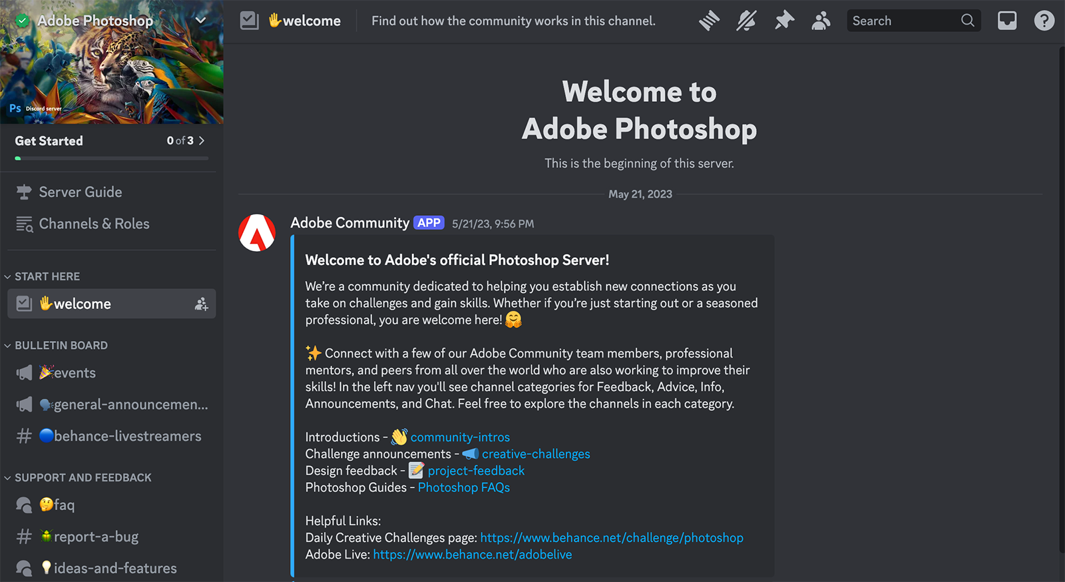Viewport: 1065px width, 582px height.
Task: Click the hash icon beside behance-livestreamers
Action: (x=24, y=436)
